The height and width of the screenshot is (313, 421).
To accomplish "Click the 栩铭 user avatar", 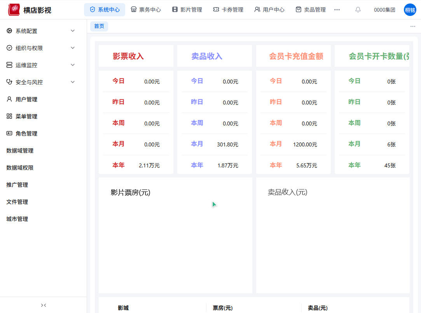I will coord(410,10).
